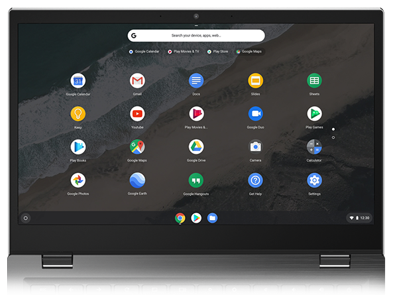The height and width of the screenshot is (295, 395).
Task: Launch the Camera app
Action: (x=255, y=147)
